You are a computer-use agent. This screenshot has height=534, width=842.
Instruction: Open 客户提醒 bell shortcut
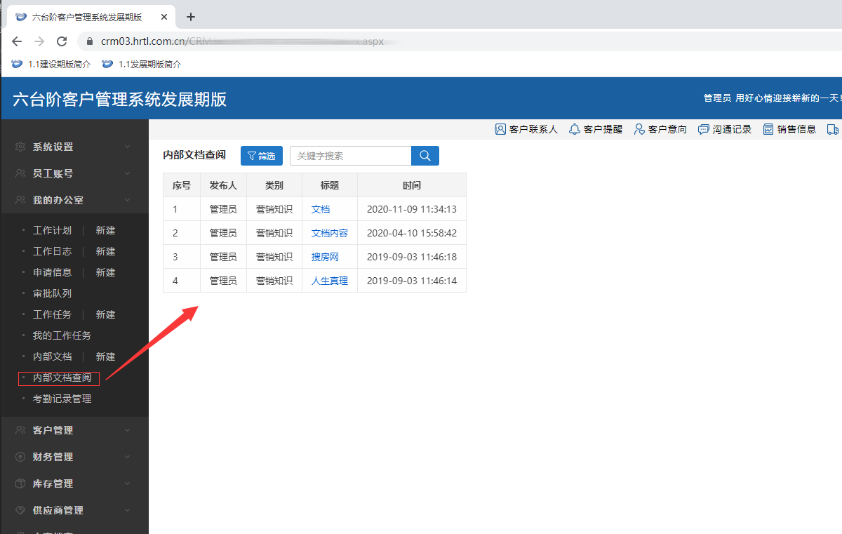click(x=596, y=129)
